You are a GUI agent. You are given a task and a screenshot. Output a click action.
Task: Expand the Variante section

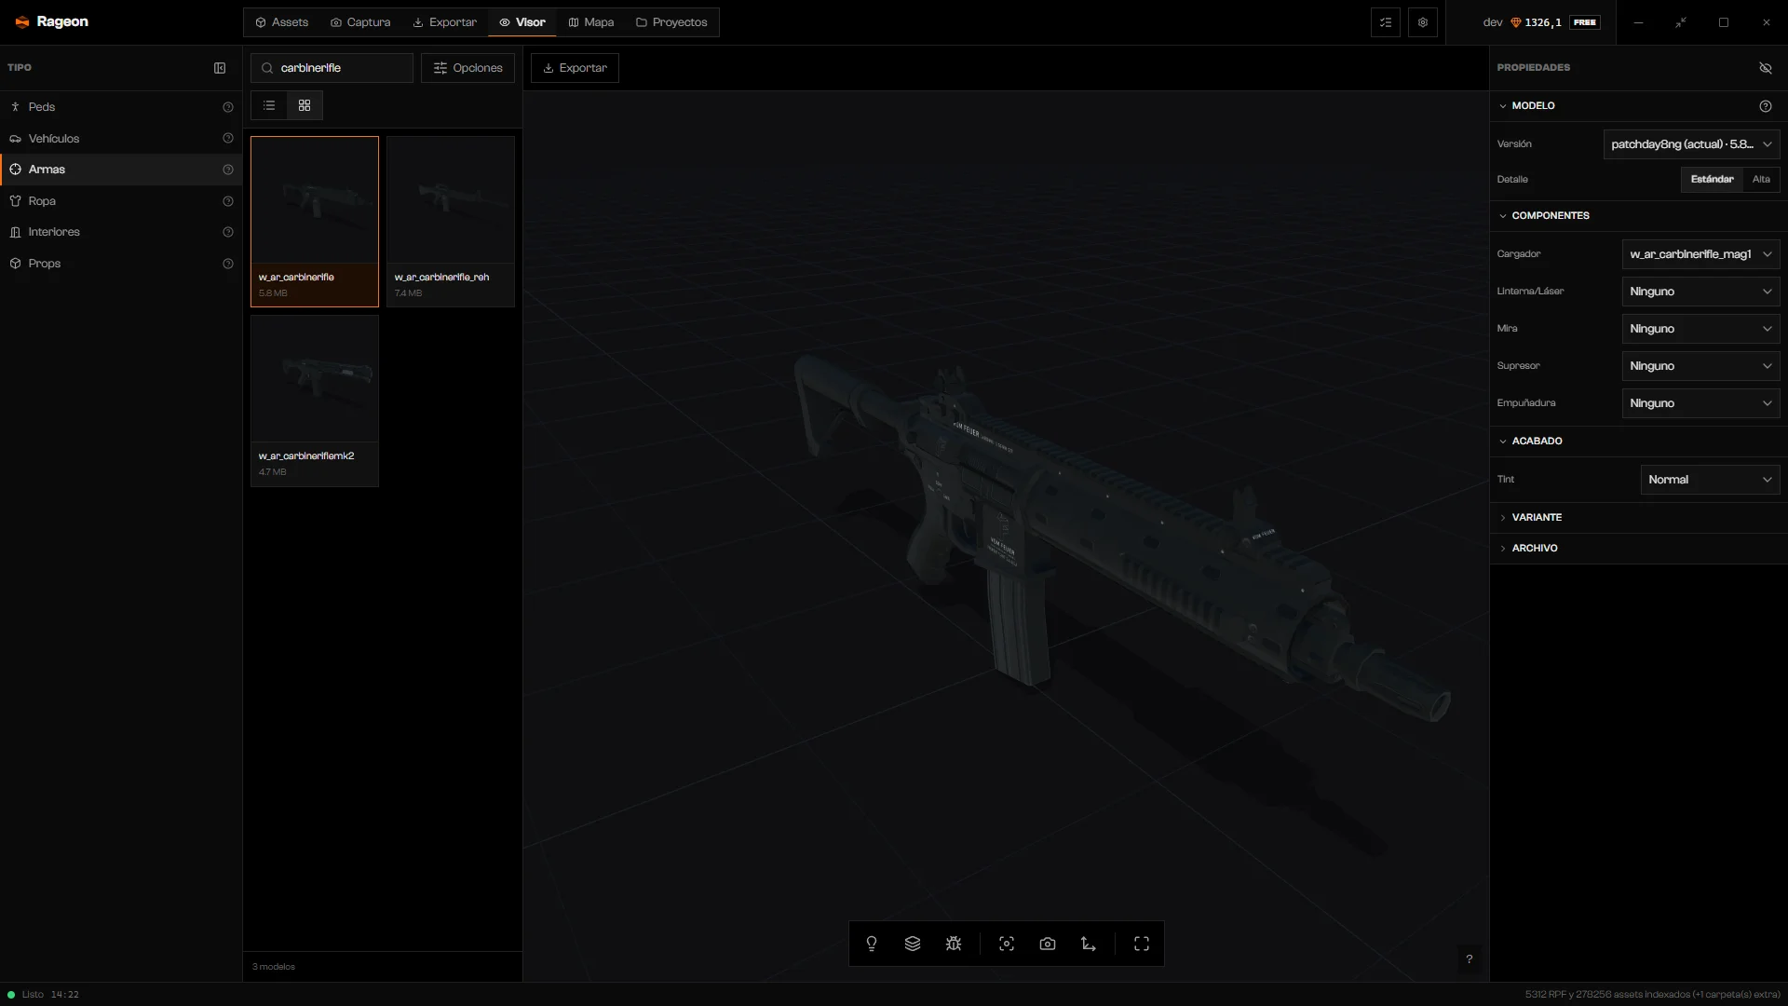1638,518
